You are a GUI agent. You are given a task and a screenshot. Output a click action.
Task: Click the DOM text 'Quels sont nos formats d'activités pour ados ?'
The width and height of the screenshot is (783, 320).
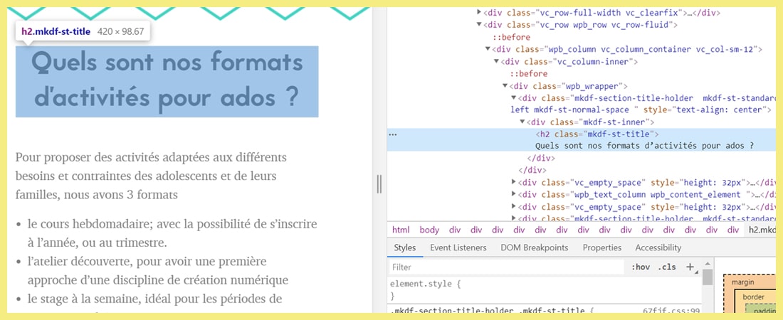tap(644, 146)
